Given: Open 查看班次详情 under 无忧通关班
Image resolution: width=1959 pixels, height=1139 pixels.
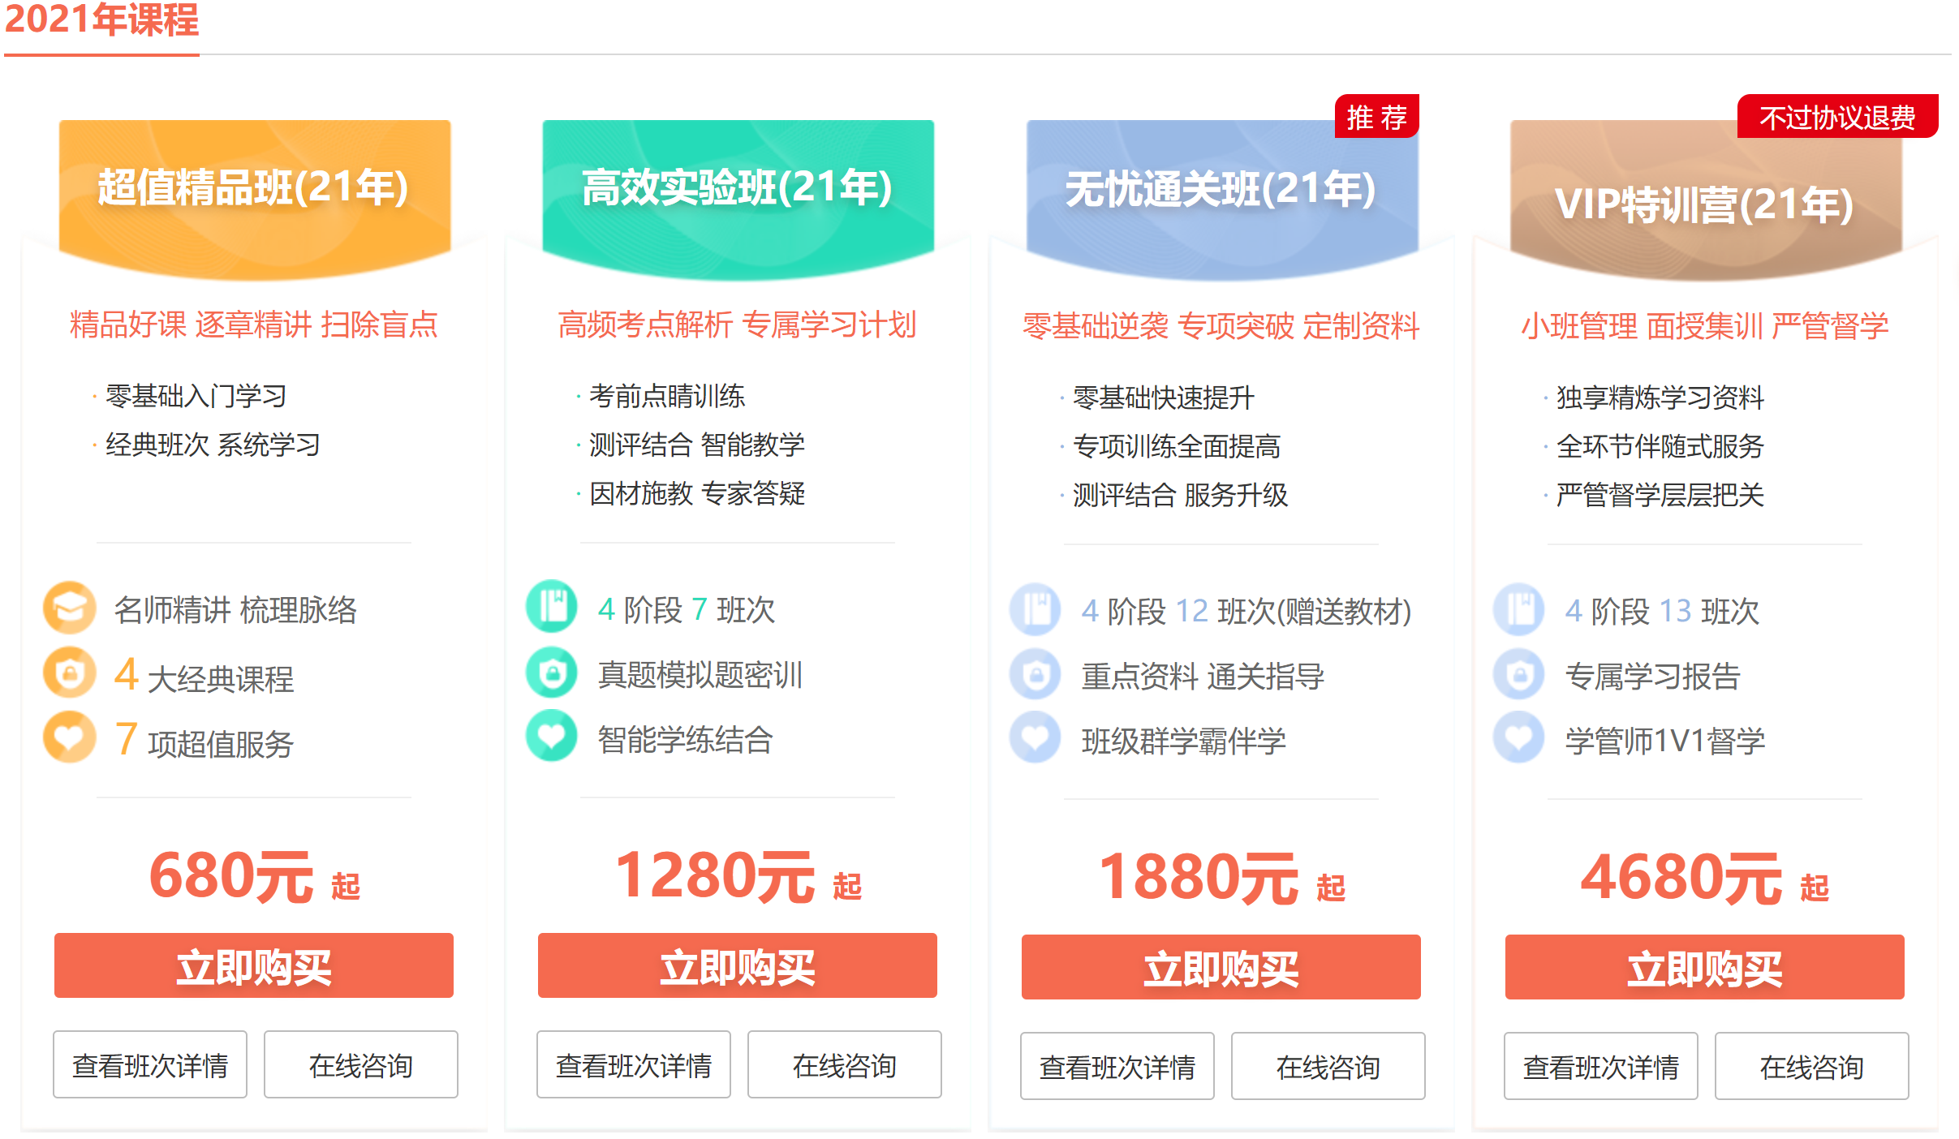Looking at the screenshot, I should (x=1117, y=1067).
